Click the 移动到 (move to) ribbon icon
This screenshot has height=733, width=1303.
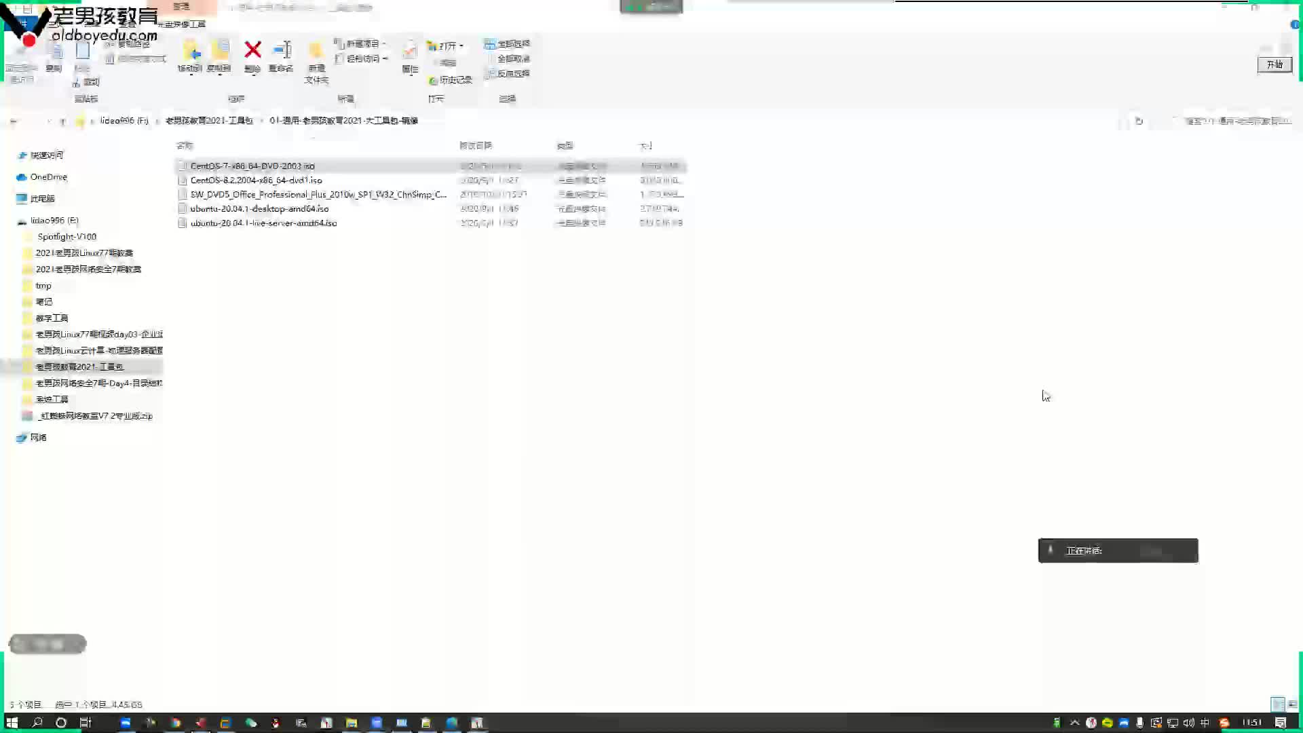click(x=190, y=56)
